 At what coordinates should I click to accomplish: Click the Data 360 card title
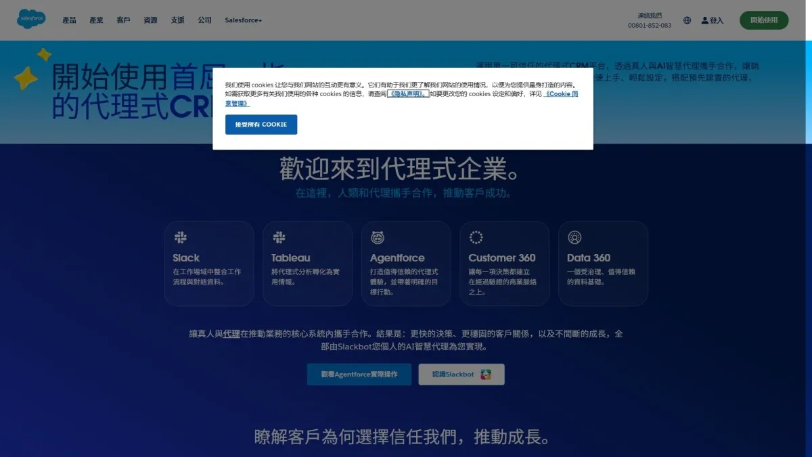click(x=589, y=258)
